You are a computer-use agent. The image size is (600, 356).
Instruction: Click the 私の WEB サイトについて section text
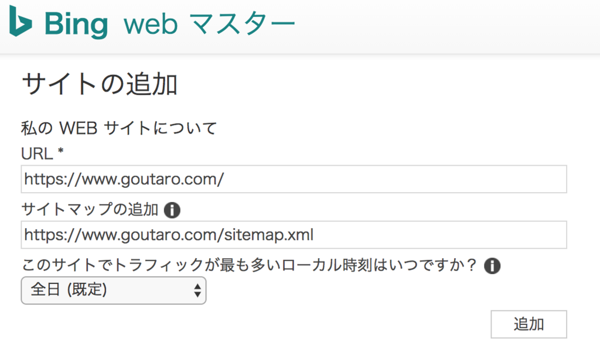click(118, 128)
